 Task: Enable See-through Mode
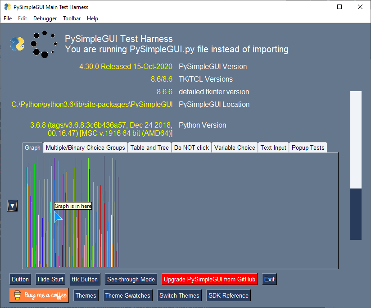[131, 279]
